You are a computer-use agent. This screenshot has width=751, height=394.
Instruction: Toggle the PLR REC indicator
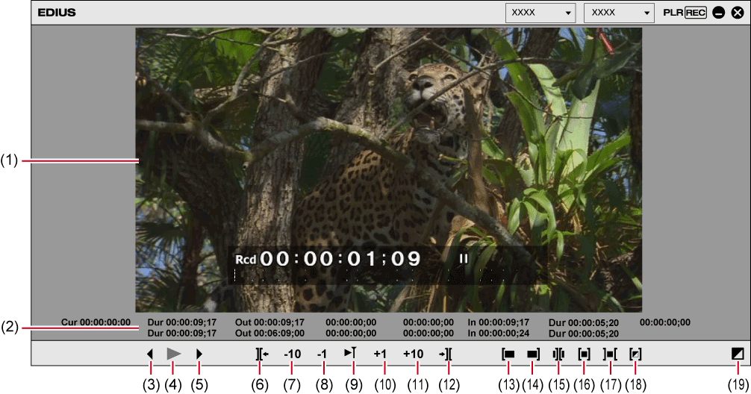pyautogui.click(x=685, y=13)
